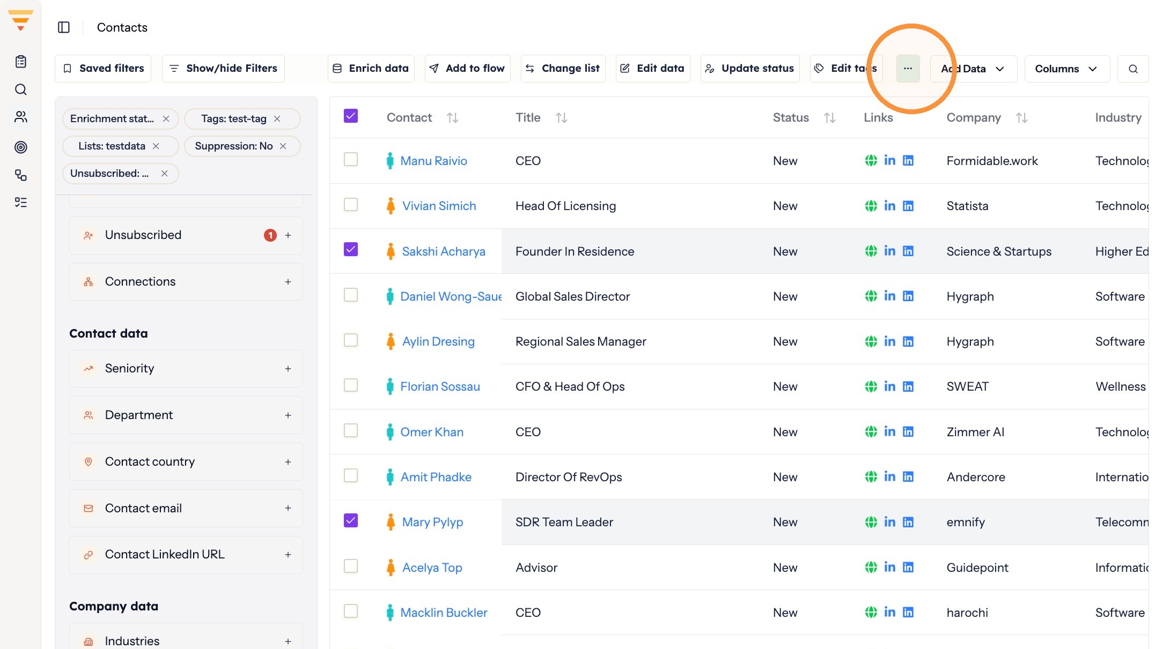Open the search icon in left sidebar
This screenshot has width=1163, height=649.
click(21, 89)
